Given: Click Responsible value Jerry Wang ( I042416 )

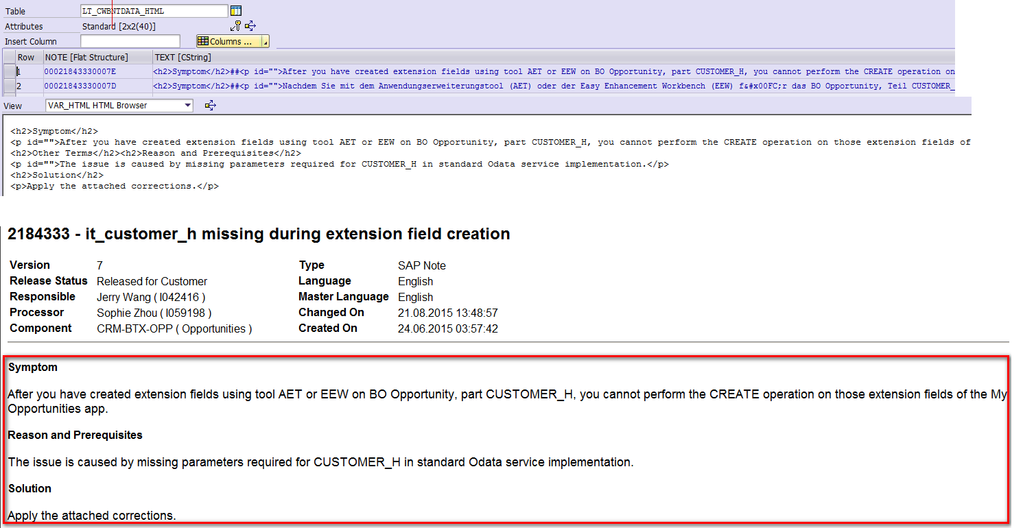Looking at the screenshot, I should pyautogui.click(x=151, y=297).
